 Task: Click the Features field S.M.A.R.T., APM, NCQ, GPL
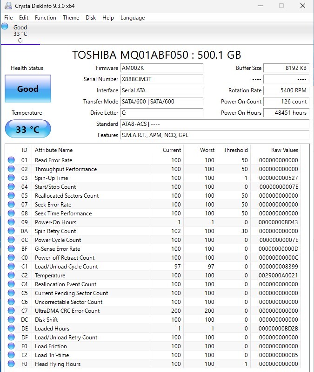point(215,135)
